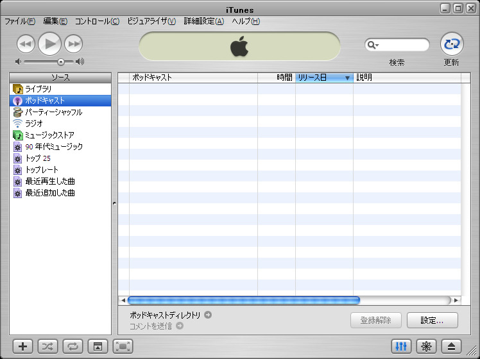Image resolution: width=480 pixels, height=359 pixels.
Task: Open ポッドキャストディレクトリ arrow link
Action: pos(208,315)
